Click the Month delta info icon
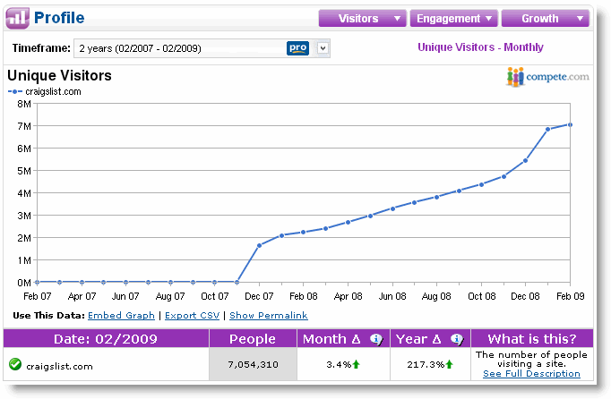 click(x=376, y=339)
